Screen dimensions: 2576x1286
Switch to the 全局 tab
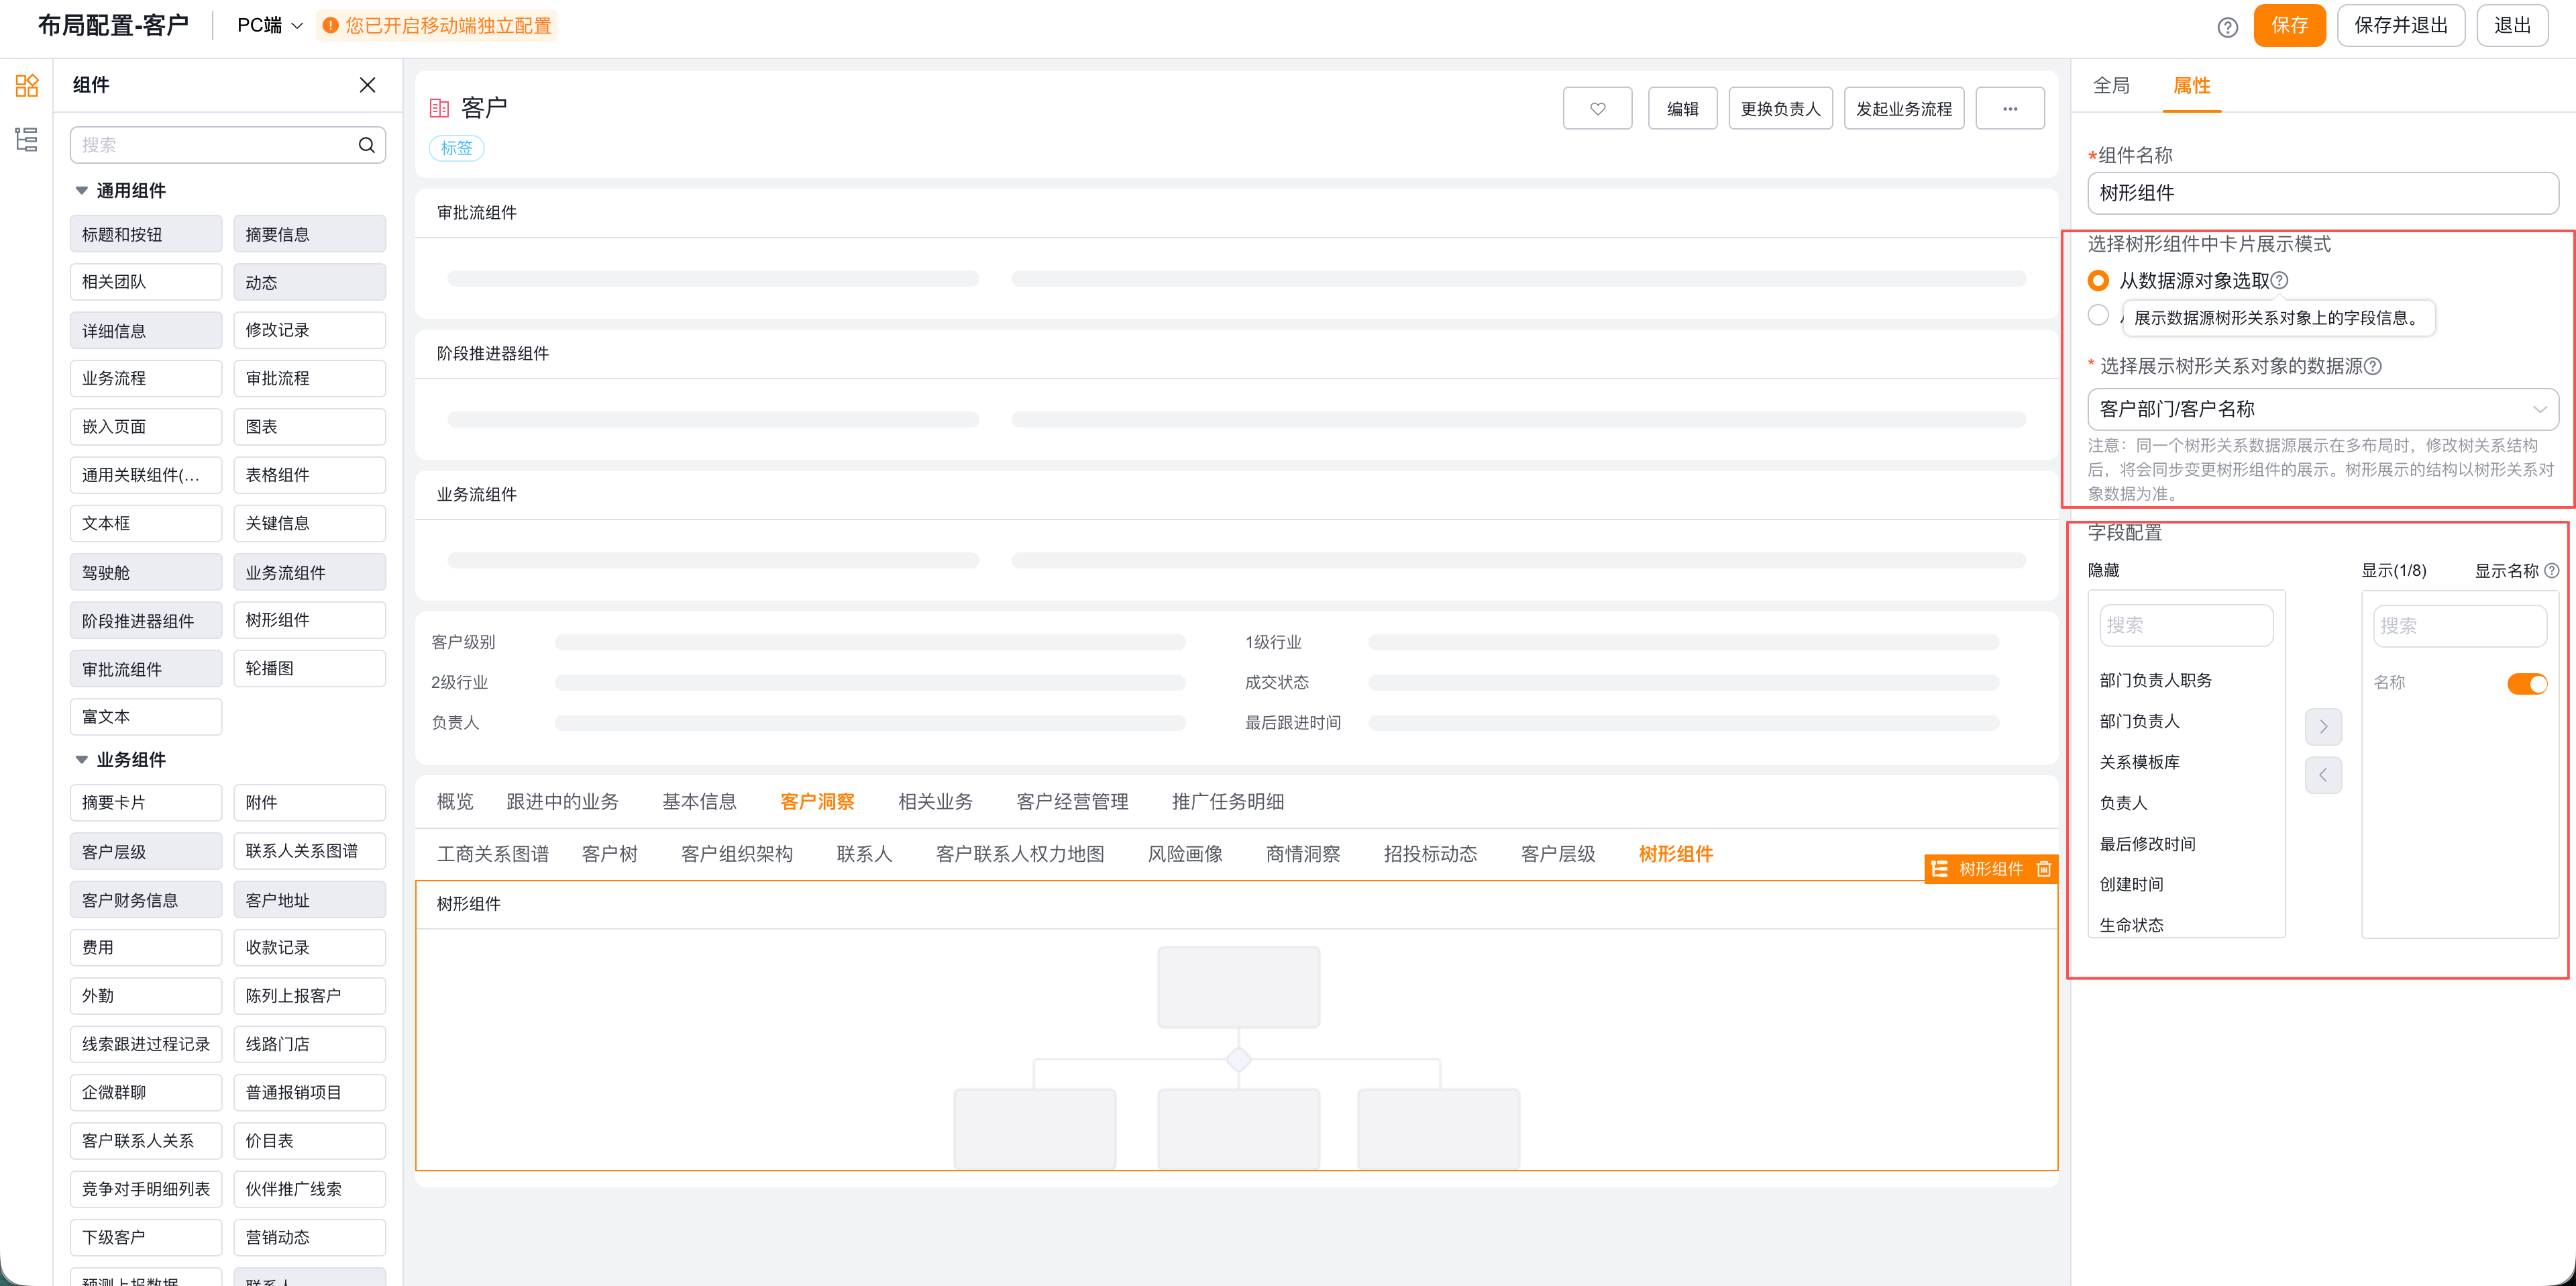pyautogui.click(x=2111, y=86)
